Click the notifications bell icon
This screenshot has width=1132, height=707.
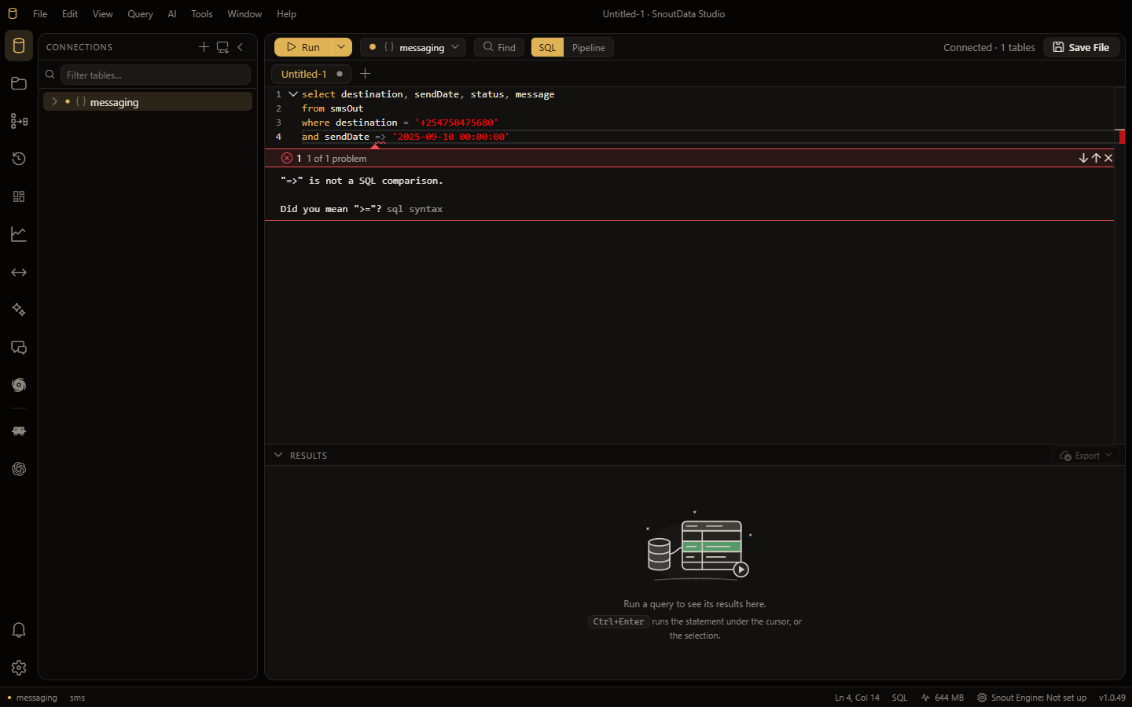19,630
